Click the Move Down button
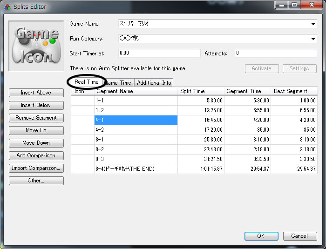 (36, 143)
